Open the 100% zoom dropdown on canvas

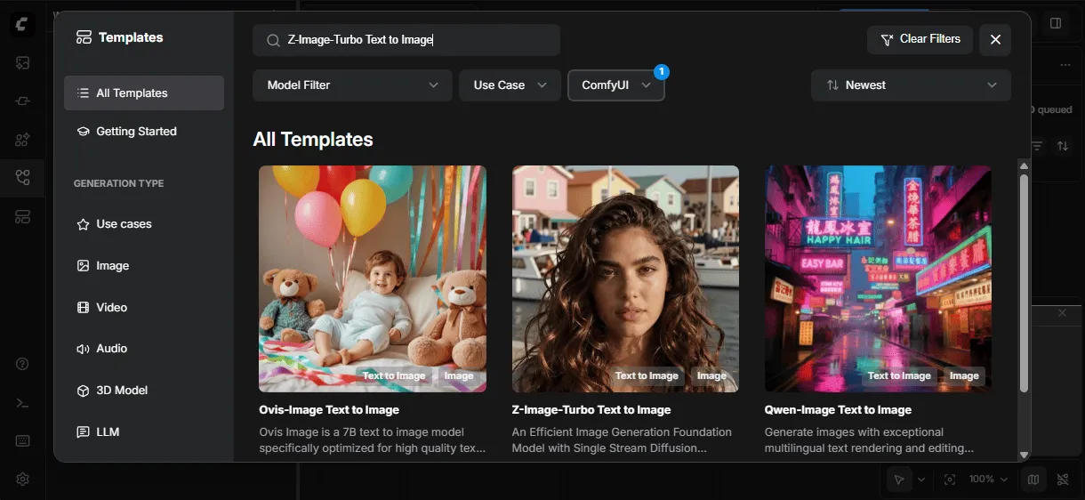point(987,480)
